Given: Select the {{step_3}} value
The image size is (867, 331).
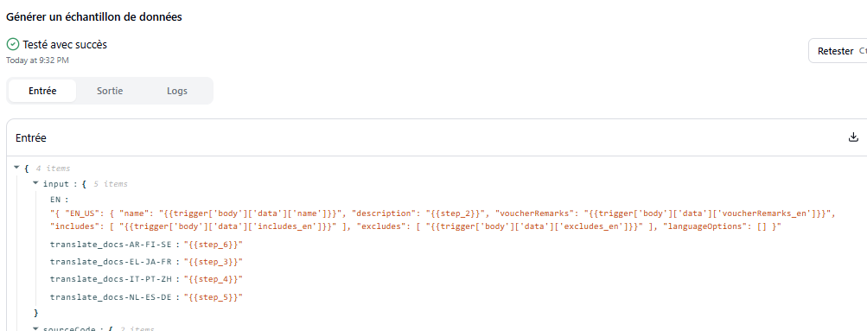Looking at the screenshot, I should pos(214,262).
